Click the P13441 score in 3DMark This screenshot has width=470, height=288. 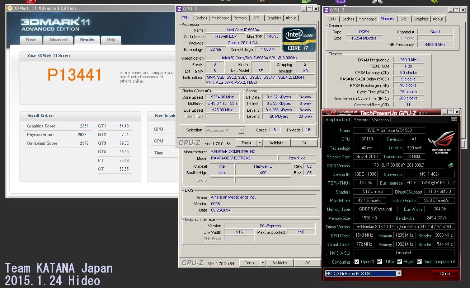[75, 75]
